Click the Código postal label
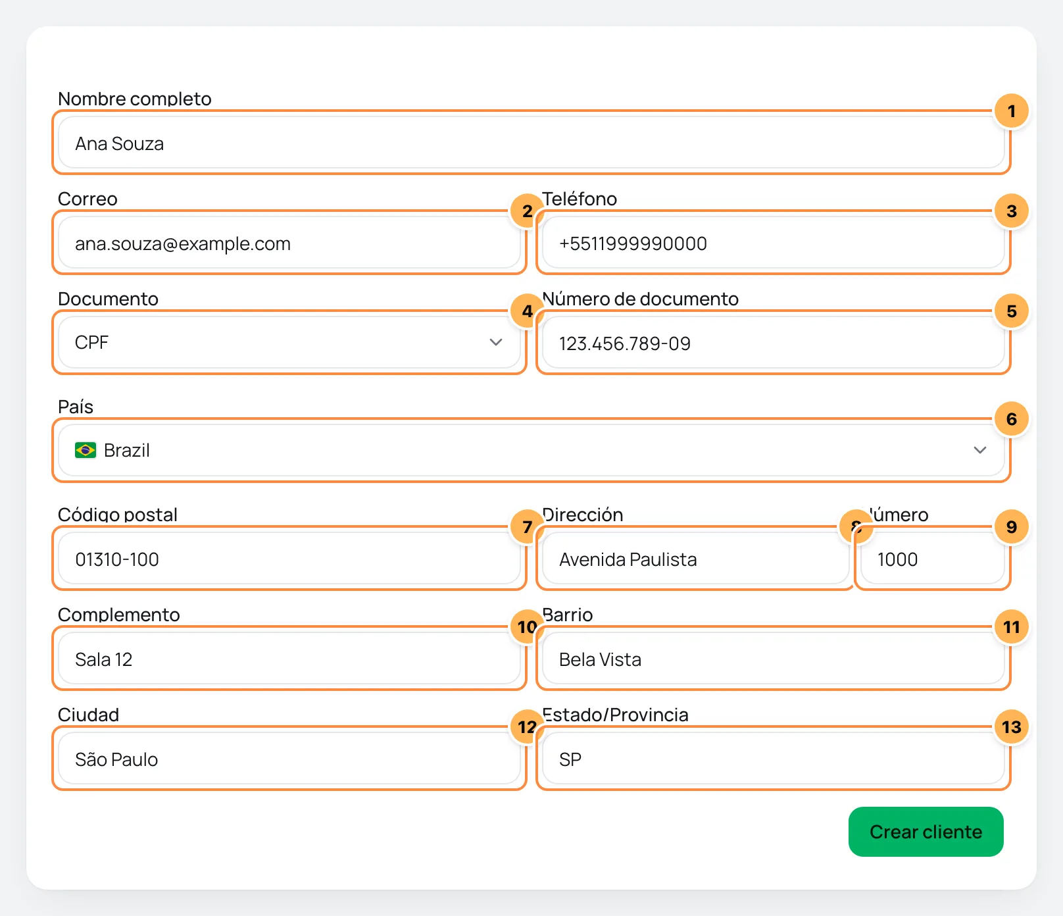Image resolution: width=1063 pixels, height=916 pixels. 118,515
